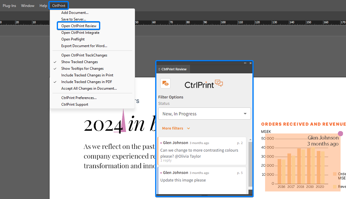
Task: Select Open CtrlPrint Integrate
Action: point(80,33)
